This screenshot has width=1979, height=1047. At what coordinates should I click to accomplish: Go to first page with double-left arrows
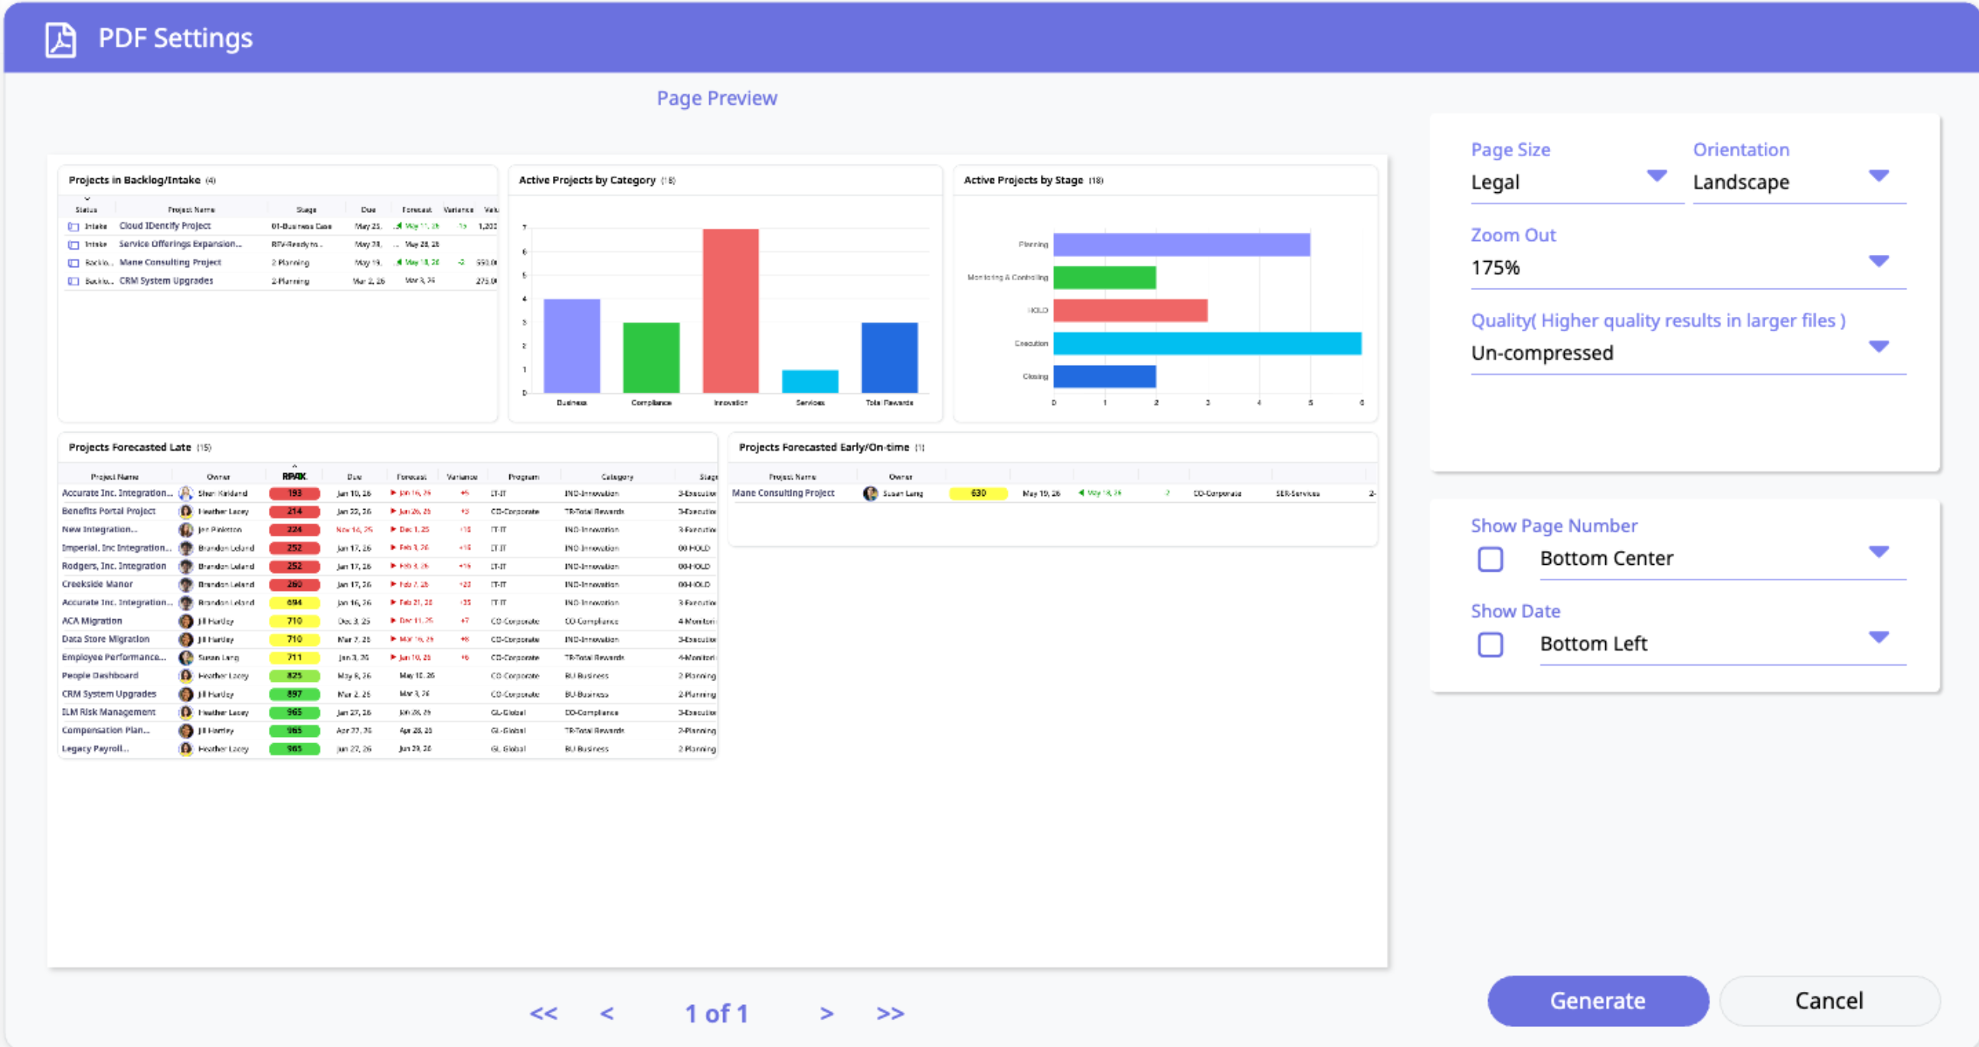pos(543,1013)
